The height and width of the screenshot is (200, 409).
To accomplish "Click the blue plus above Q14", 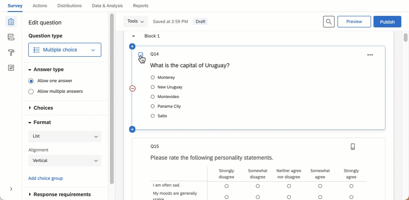I will point(132,47).
